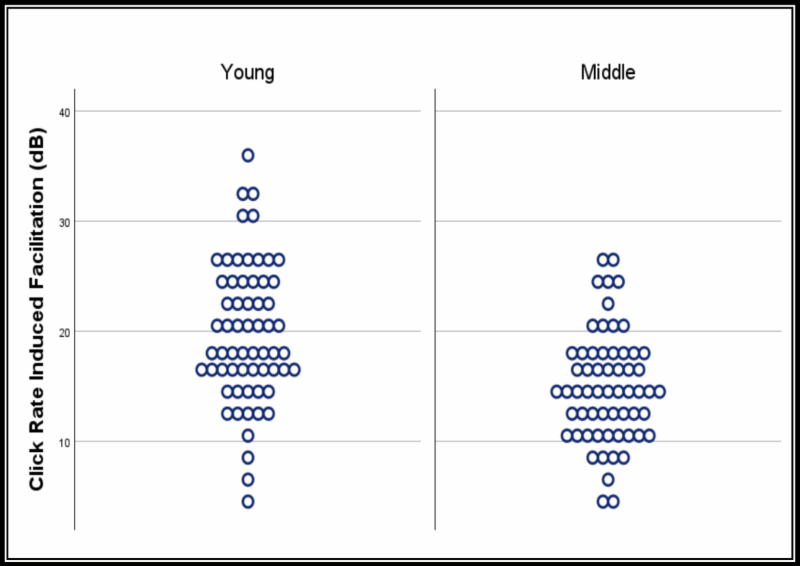Image resolution: width=800 pixels, height=566 pixels.
Task: Click the leftmost dot in the Middle panel's widest row
Action: point(557,391)
